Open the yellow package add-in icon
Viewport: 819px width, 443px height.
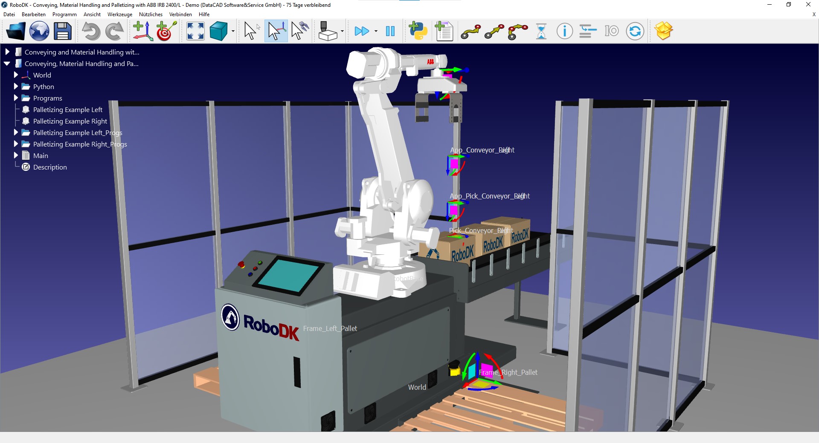tap(664, 31)
